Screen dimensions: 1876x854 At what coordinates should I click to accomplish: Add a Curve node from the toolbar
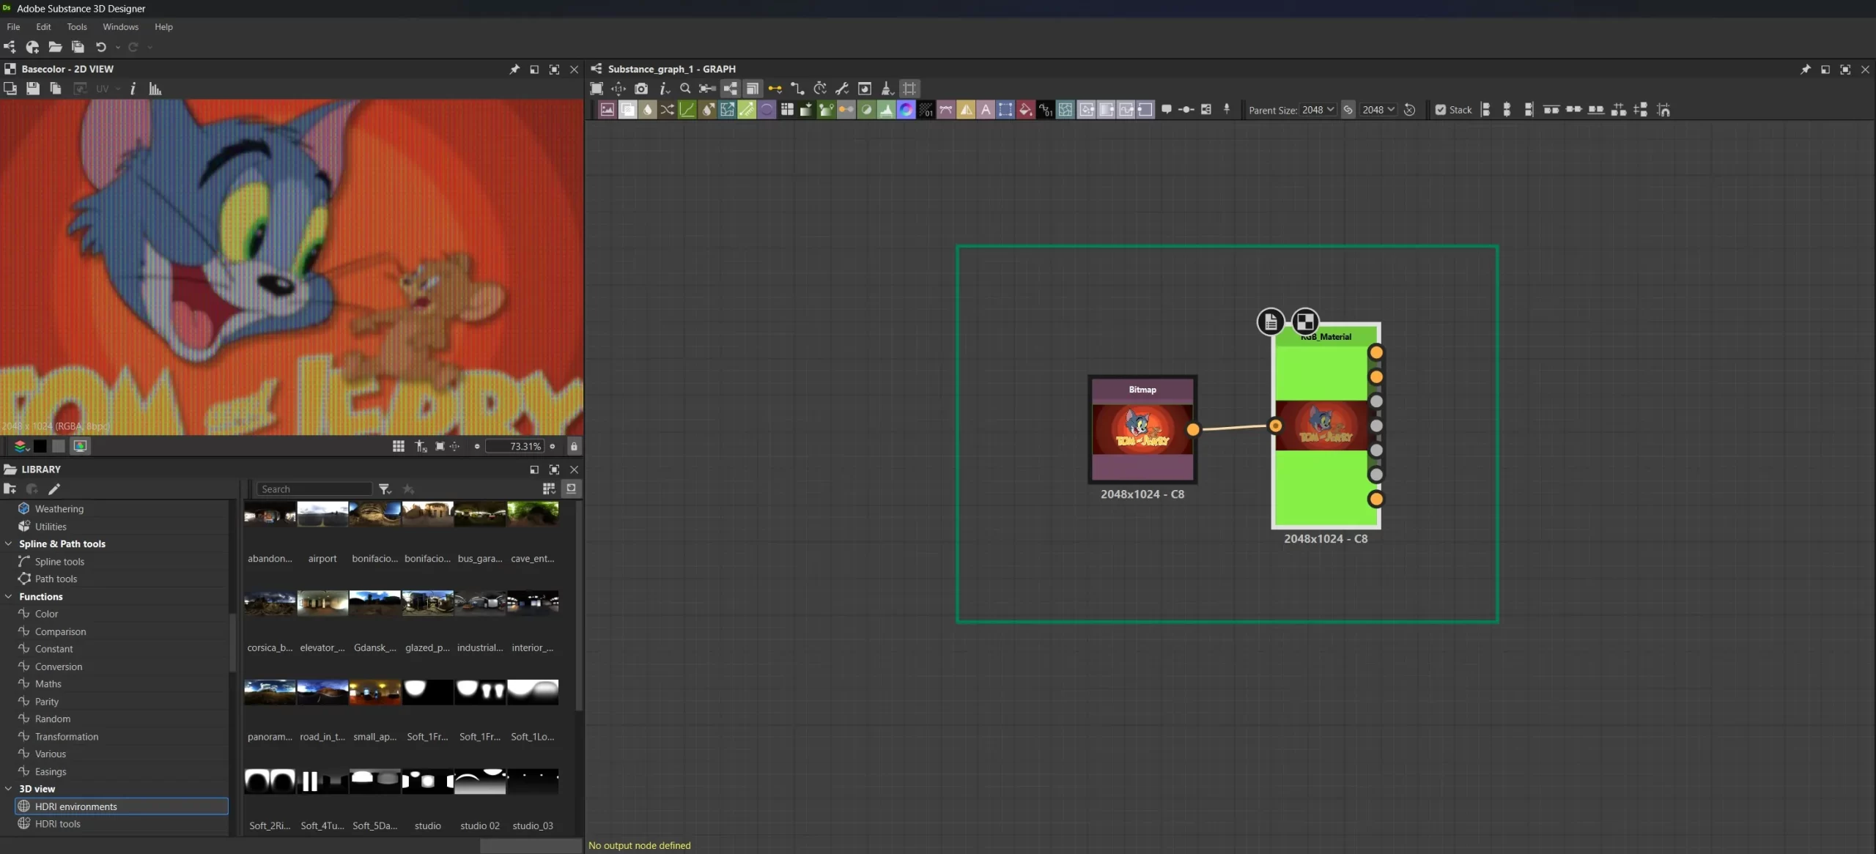click(x=687, y=110)
